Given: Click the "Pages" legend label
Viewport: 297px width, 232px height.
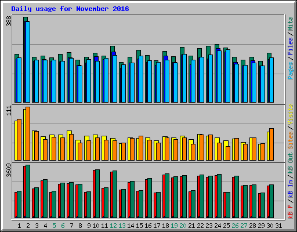Looking at the screenshot, I should [x=290, y=71].
